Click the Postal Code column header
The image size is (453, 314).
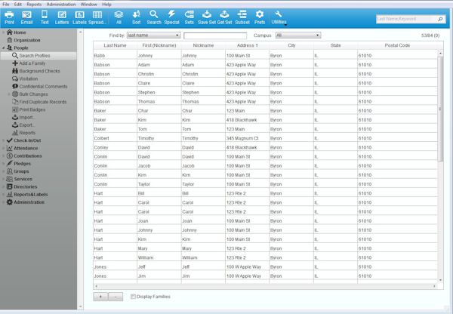click(x=397, y=45)
